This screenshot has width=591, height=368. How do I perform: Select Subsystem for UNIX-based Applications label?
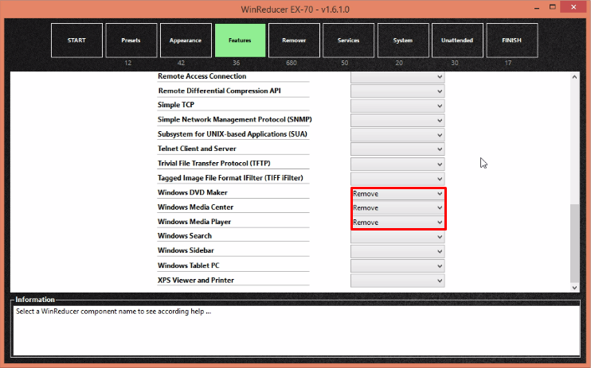[233, 134]
